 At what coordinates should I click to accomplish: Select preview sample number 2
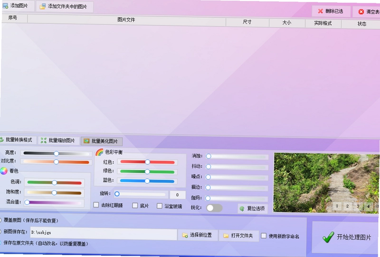coord(347,206)
